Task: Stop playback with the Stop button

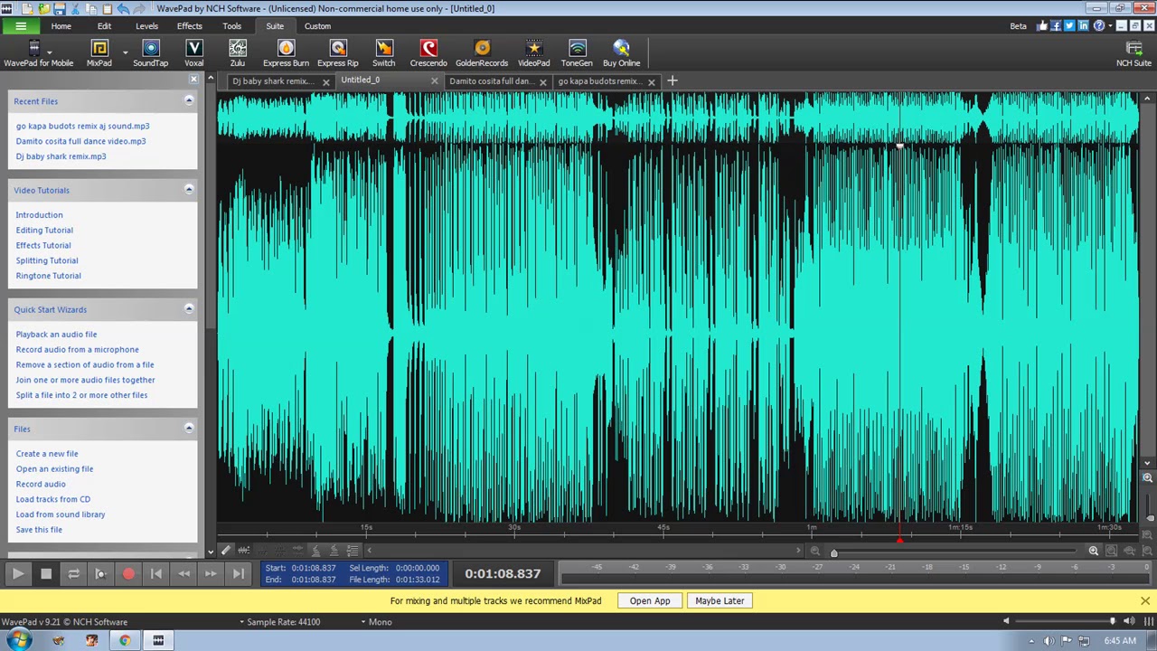Action: 46,573
